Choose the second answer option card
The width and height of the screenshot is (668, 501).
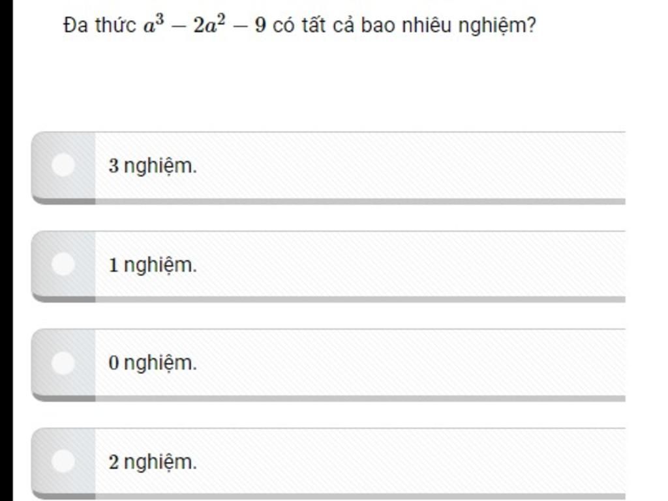pos(329,266)
